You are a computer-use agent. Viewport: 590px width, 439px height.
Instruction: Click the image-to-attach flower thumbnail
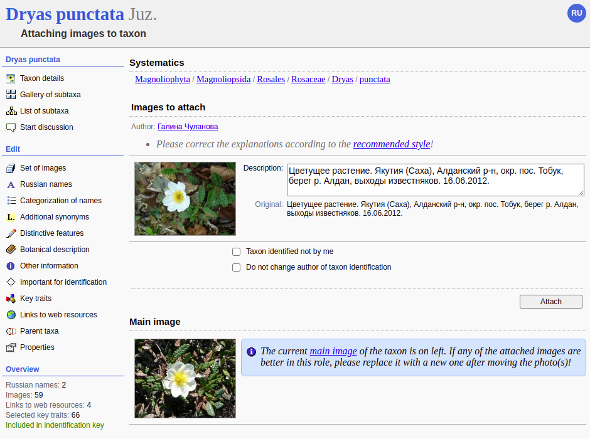185,199
